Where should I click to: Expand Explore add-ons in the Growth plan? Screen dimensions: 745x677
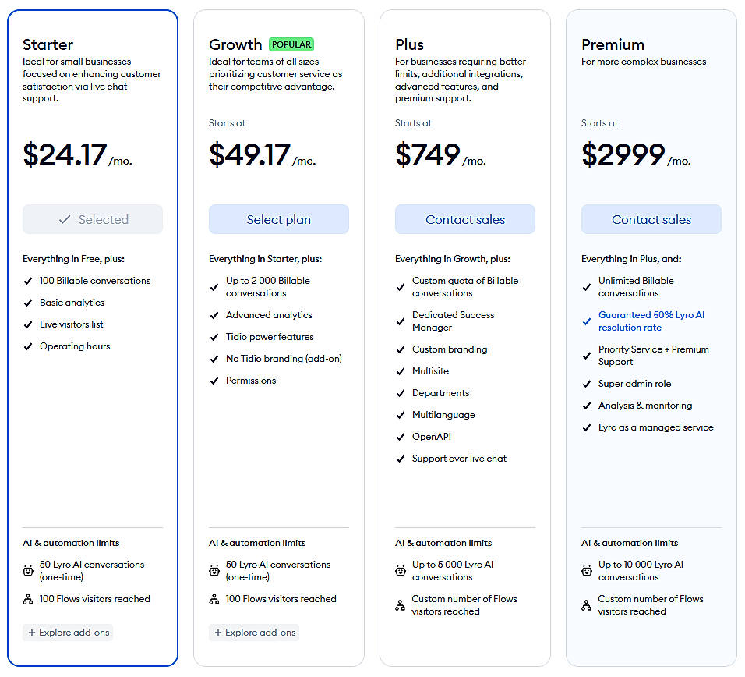coord(254,633)
